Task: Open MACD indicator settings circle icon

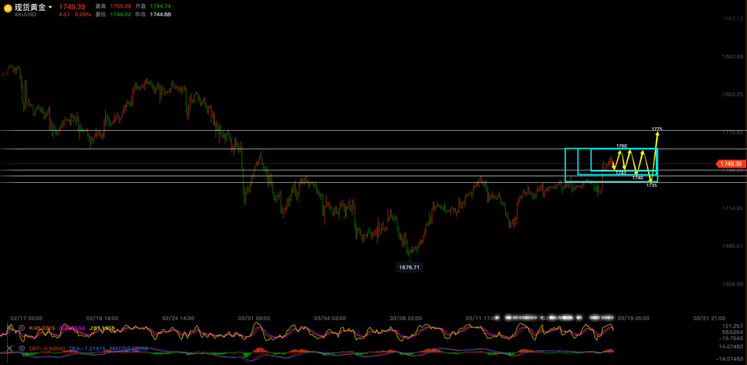Action: (22, 349)
